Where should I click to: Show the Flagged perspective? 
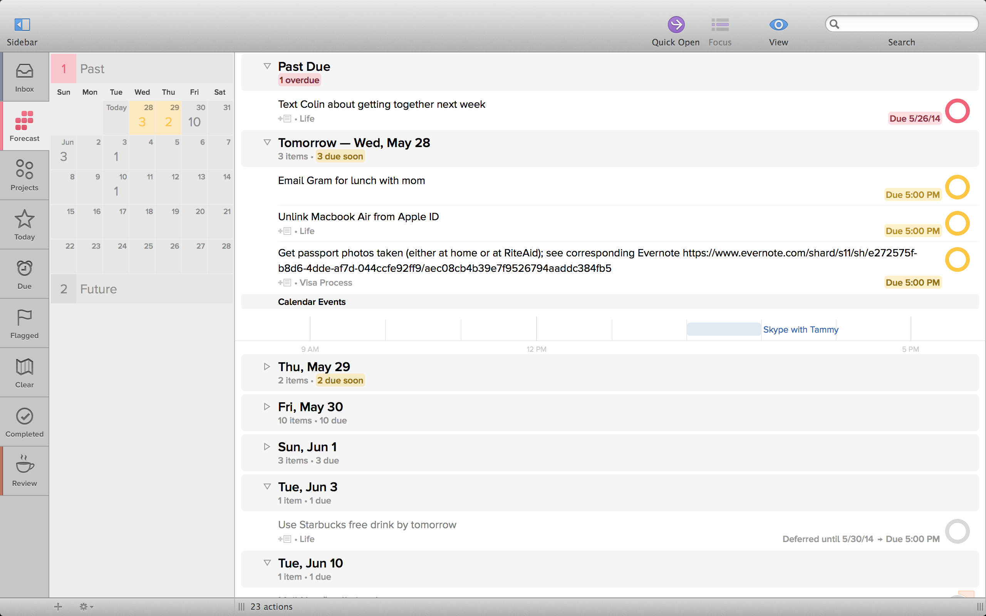pos(24,323)
